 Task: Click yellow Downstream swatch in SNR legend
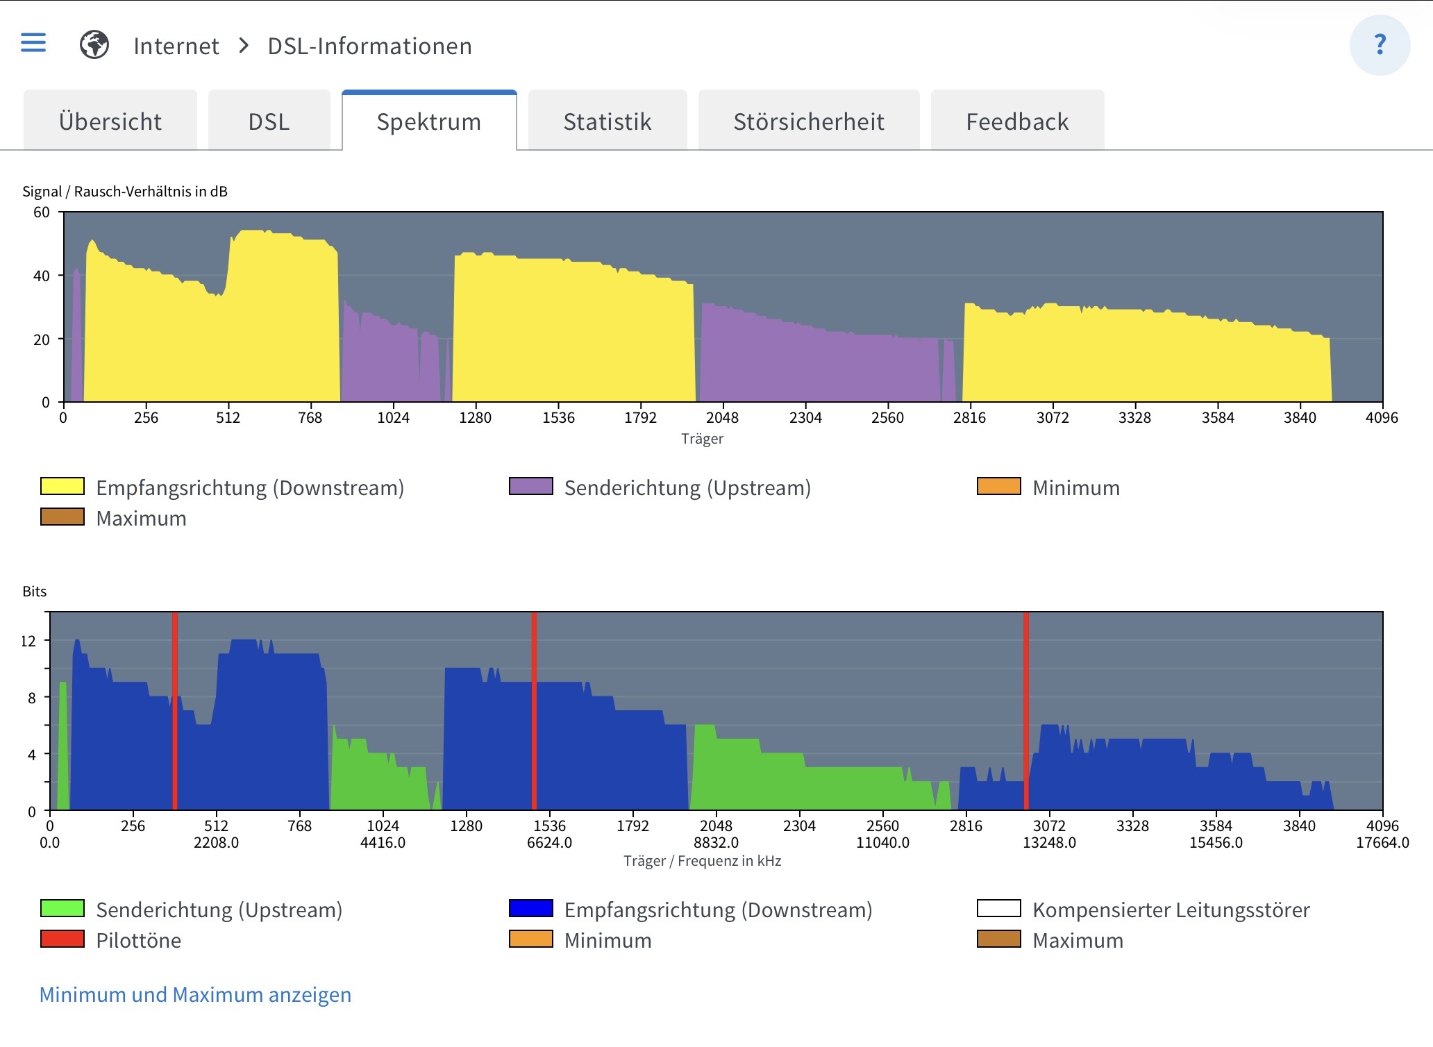[62, 486]
